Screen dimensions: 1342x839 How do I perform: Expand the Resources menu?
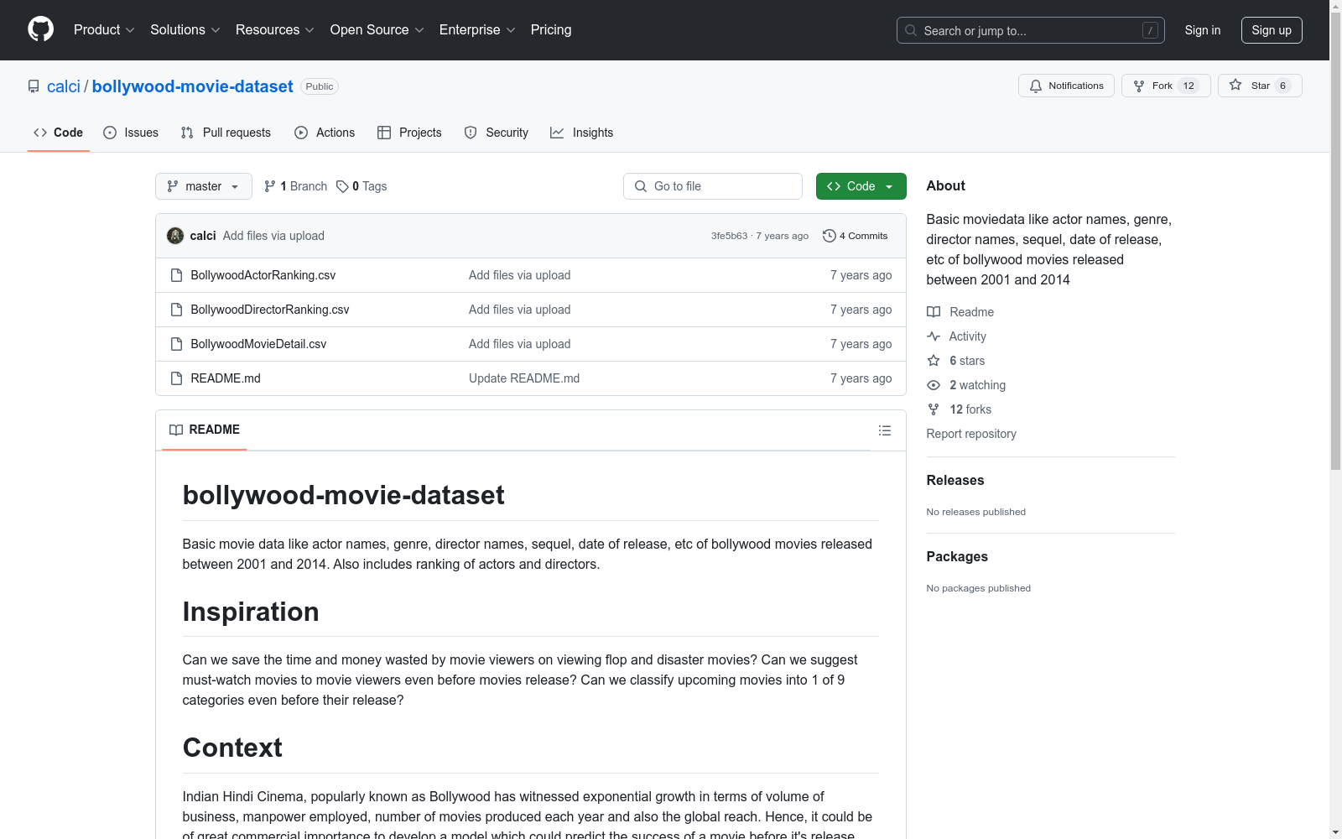tap(275, 30)
